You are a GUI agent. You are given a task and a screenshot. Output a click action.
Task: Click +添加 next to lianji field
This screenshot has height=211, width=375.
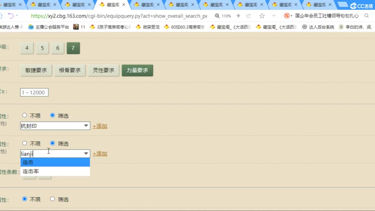click(100, 154)
